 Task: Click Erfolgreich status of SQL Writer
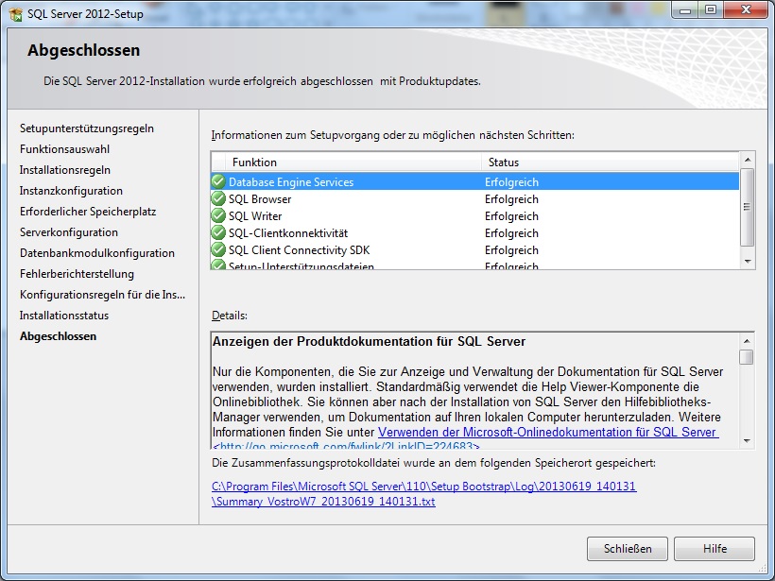coord(511,216)
